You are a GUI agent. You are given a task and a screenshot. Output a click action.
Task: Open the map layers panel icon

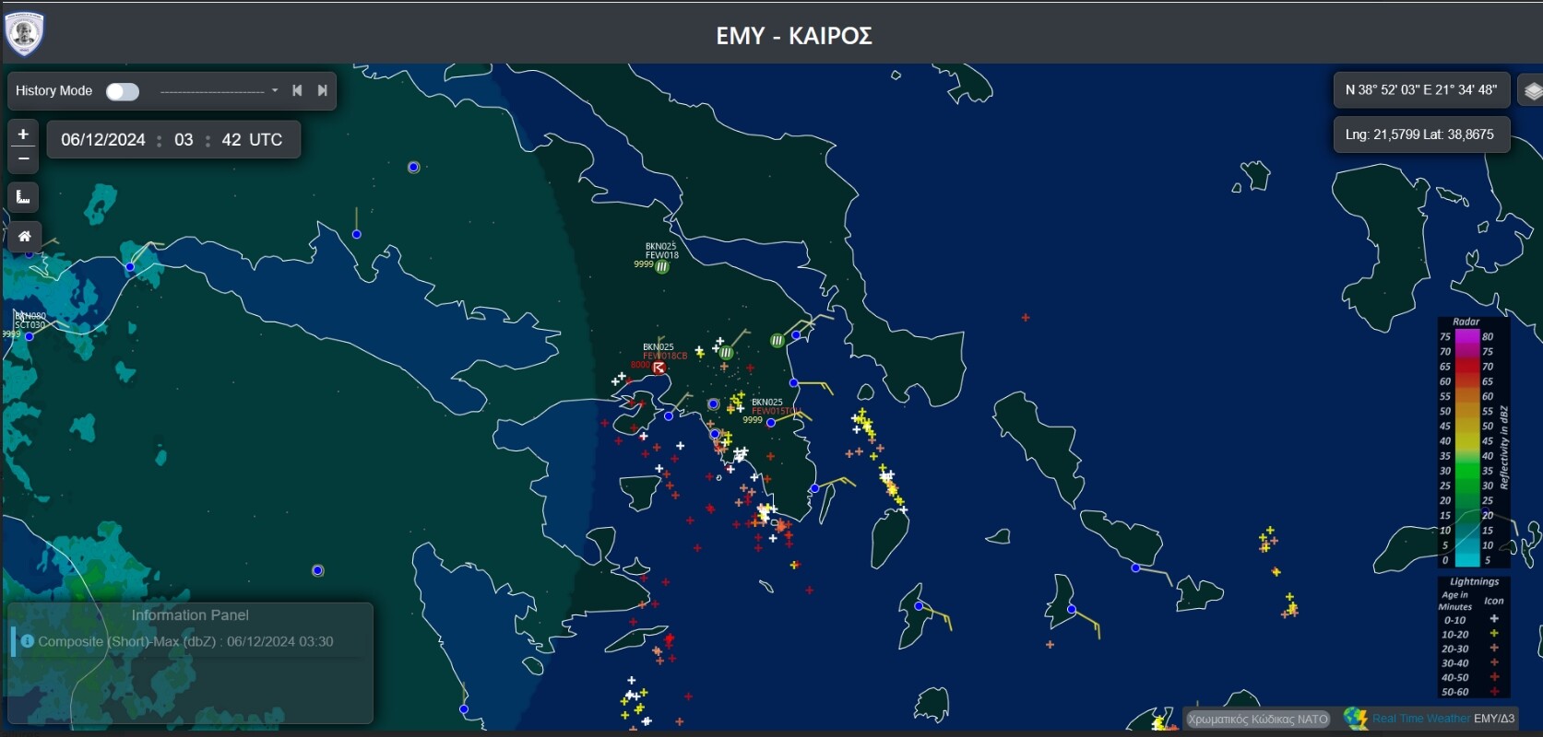1532,91
